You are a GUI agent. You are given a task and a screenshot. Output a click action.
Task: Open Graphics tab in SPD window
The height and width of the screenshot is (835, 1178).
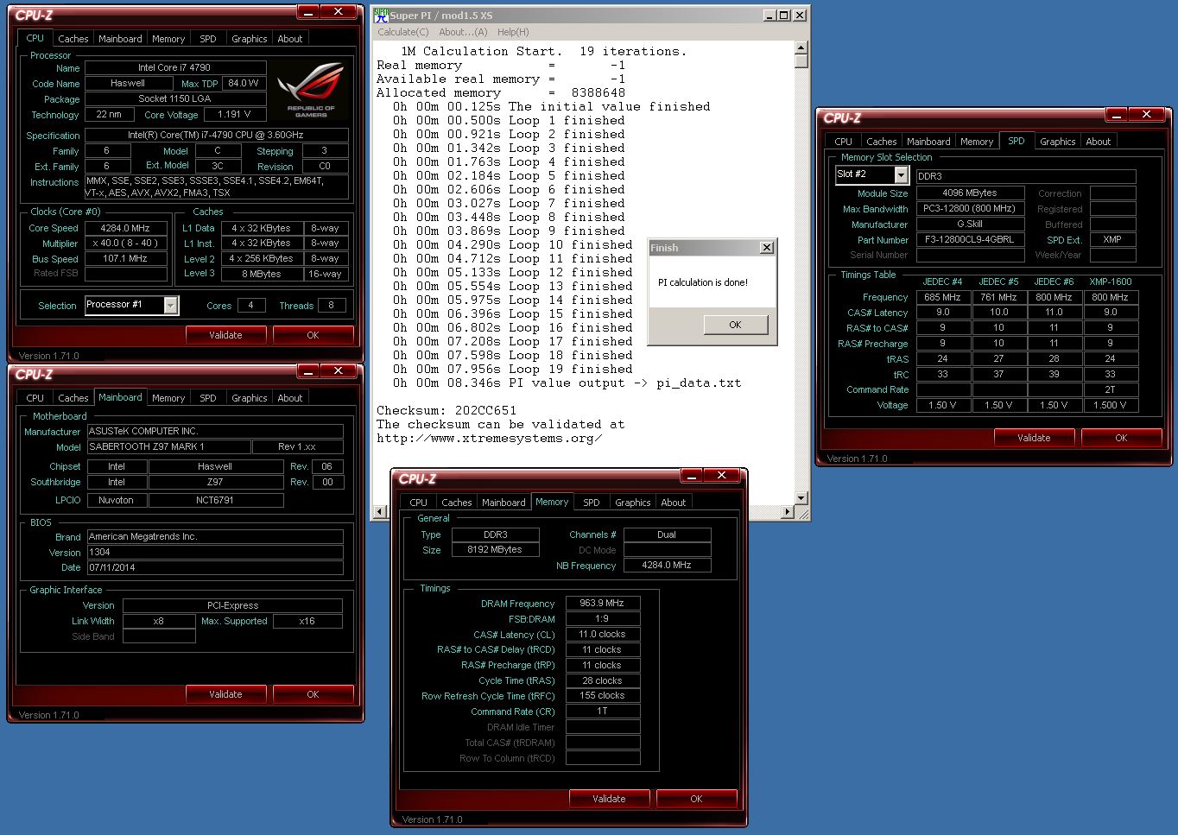(x=1058, y=142)
